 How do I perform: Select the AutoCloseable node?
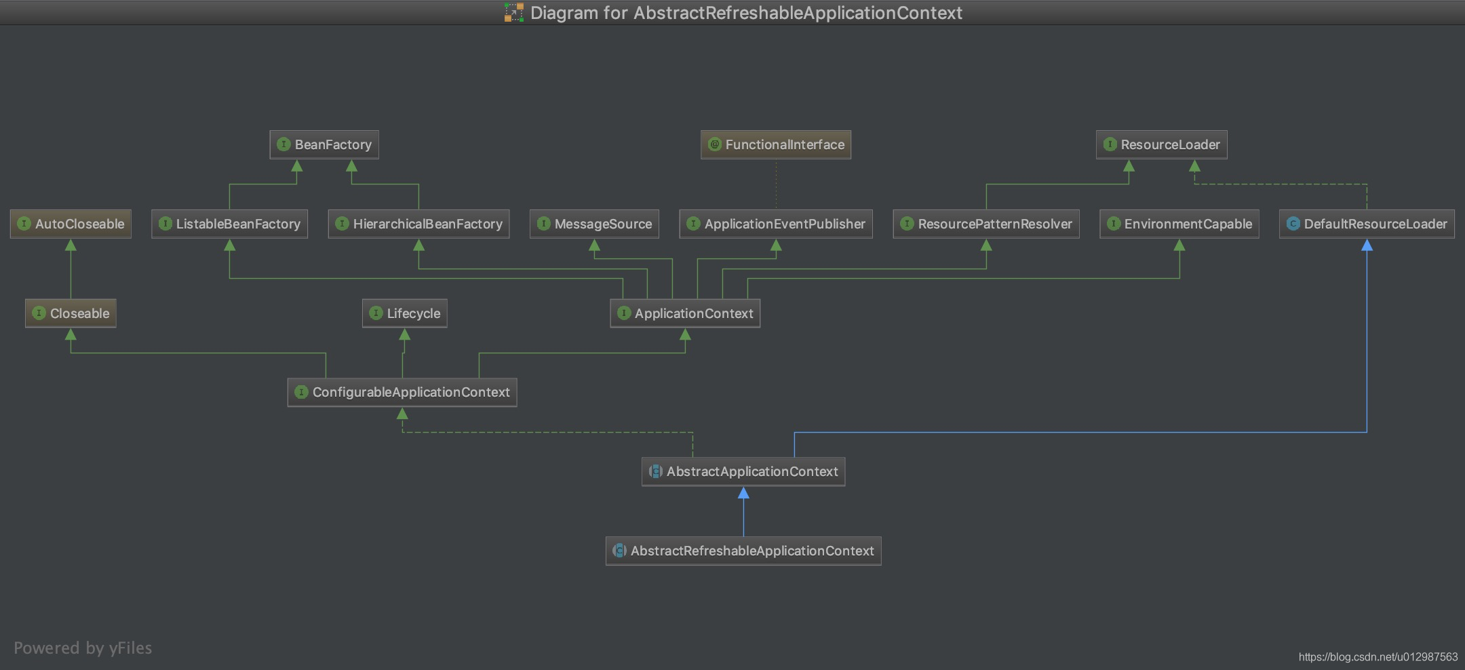pyautogui.click(x=71, y=224)
